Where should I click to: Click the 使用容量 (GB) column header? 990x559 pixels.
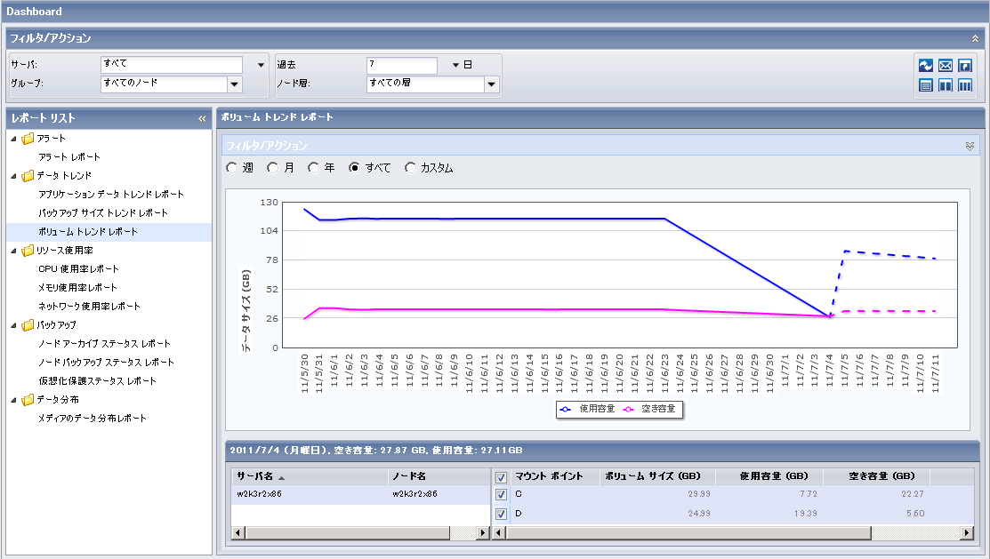(x=769, y=476)
